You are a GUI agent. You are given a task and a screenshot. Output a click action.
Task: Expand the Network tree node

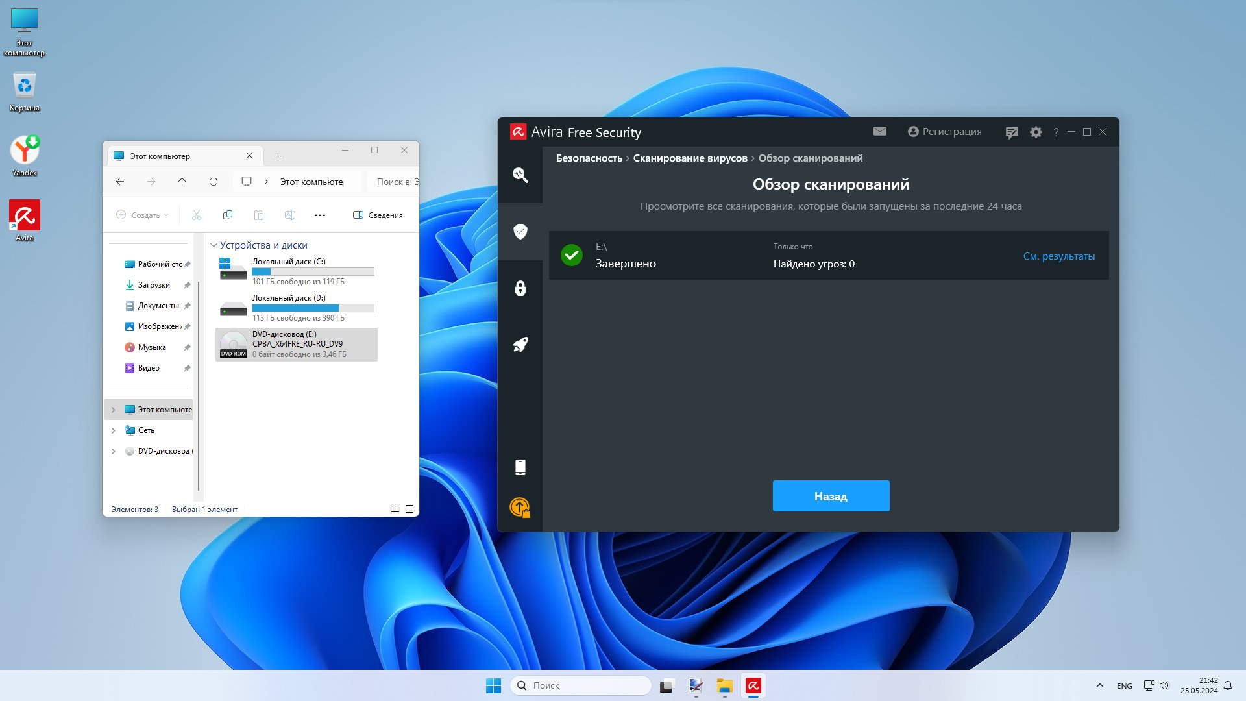pyautogui.click(x=114, y=430)
